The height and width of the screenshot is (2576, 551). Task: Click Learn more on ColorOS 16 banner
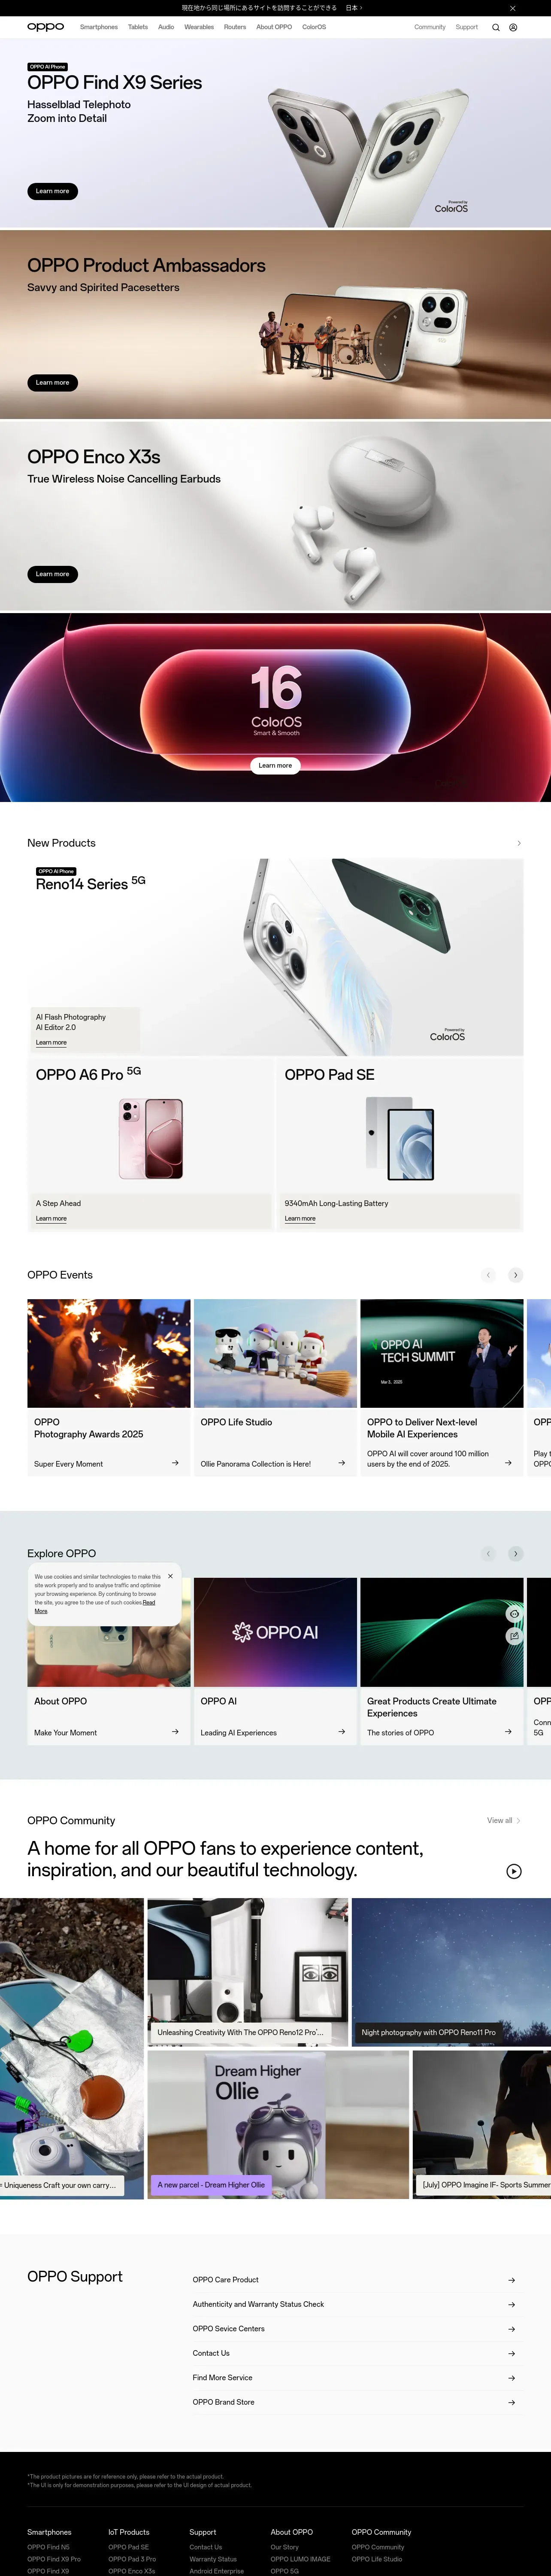(275, 765)
